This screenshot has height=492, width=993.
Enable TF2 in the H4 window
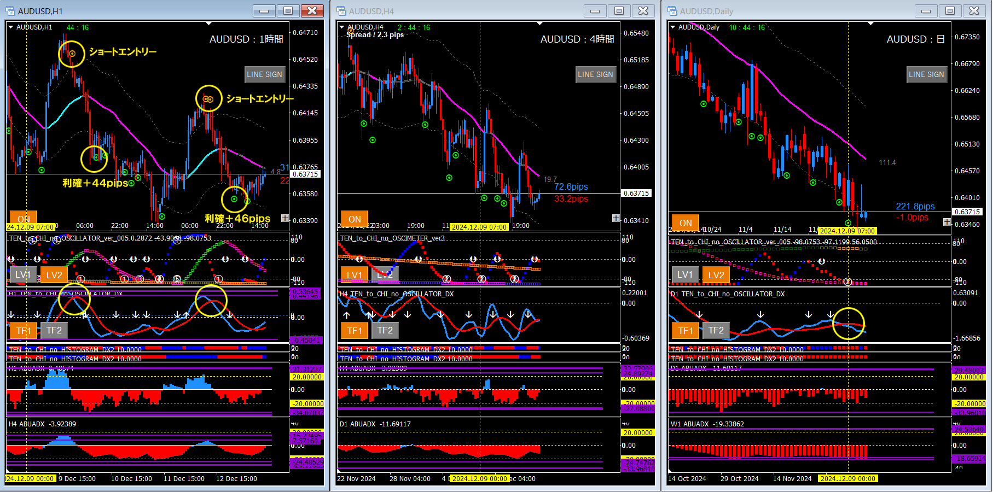click(385, 330)
